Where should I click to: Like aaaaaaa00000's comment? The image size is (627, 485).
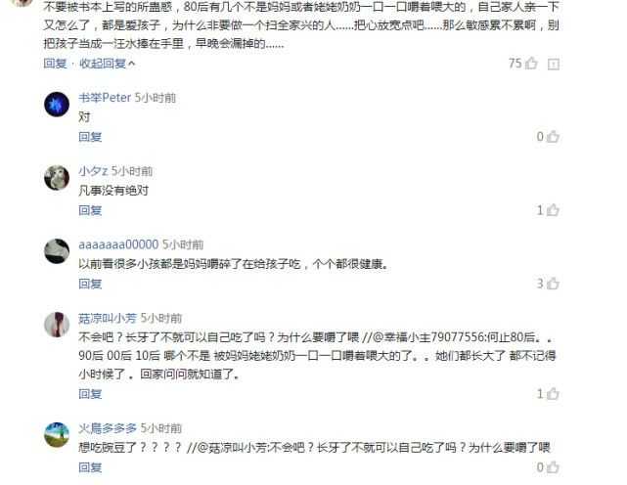[553, 284]
